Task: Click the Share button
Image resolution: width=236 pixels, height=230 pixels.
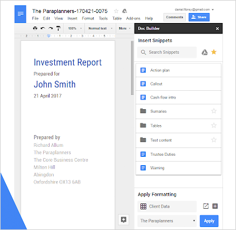Action: point(199,17)
